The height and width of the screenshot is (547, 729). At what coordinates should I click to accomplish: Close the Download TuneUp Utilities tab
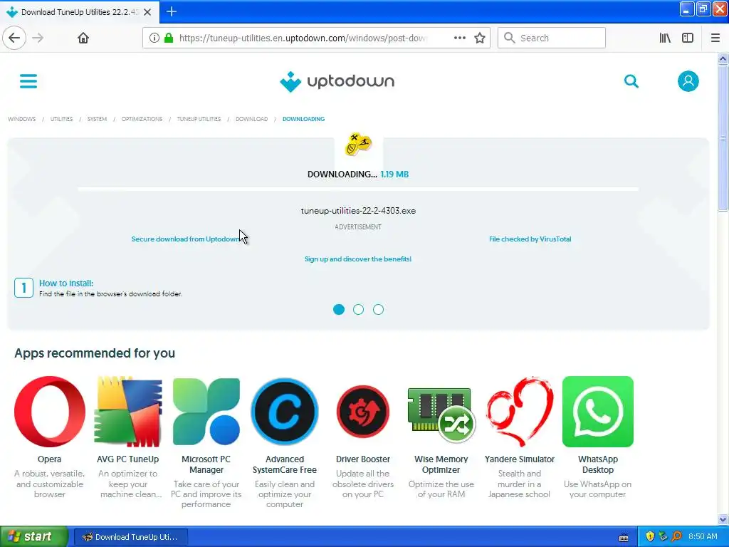(147, 12)
